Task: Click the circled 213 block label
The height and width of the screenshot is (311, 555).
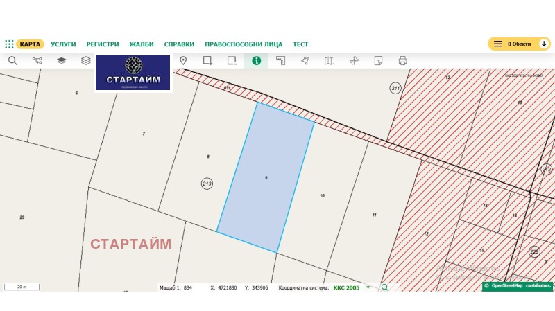Action: point(207,184)
